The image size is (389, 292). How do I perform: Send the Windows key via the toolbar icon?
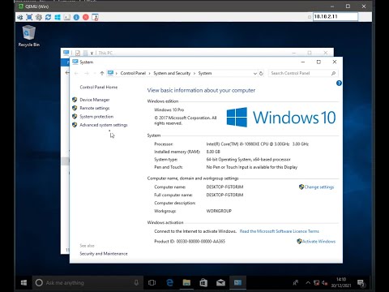click(x=58, y=17)
